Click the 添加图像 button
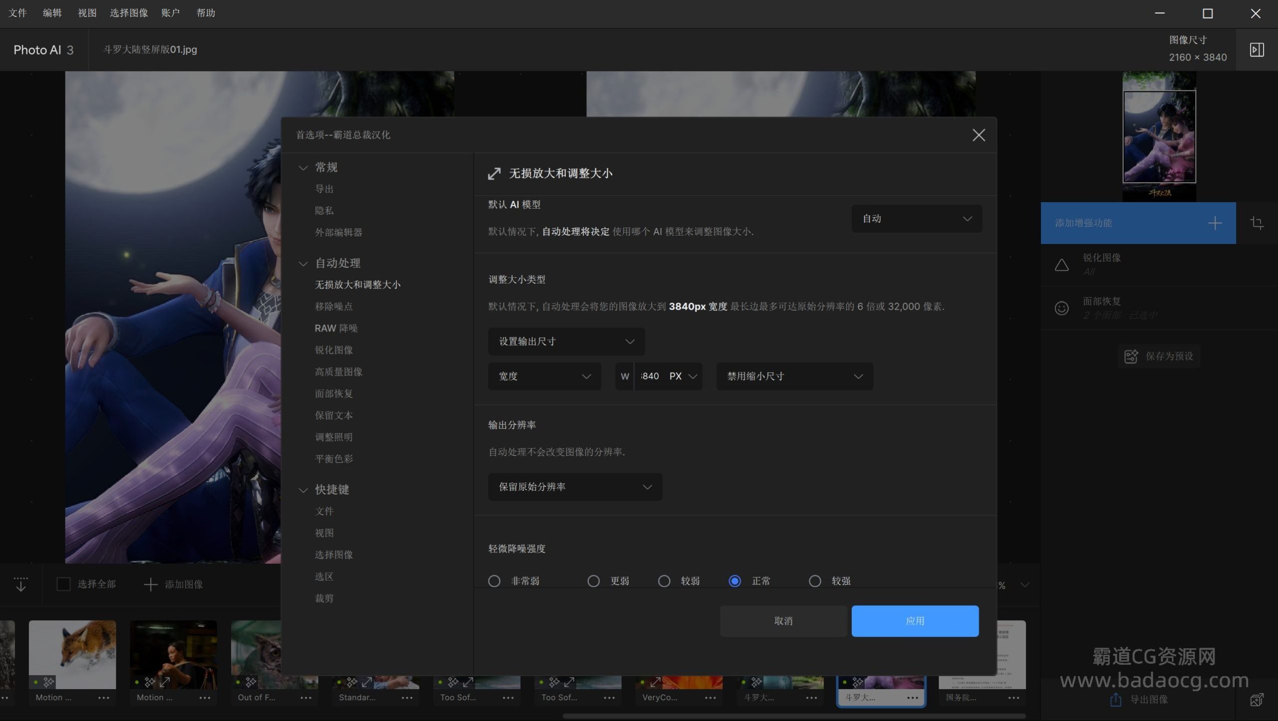The image size is (1278, 721). pos(173,584)
